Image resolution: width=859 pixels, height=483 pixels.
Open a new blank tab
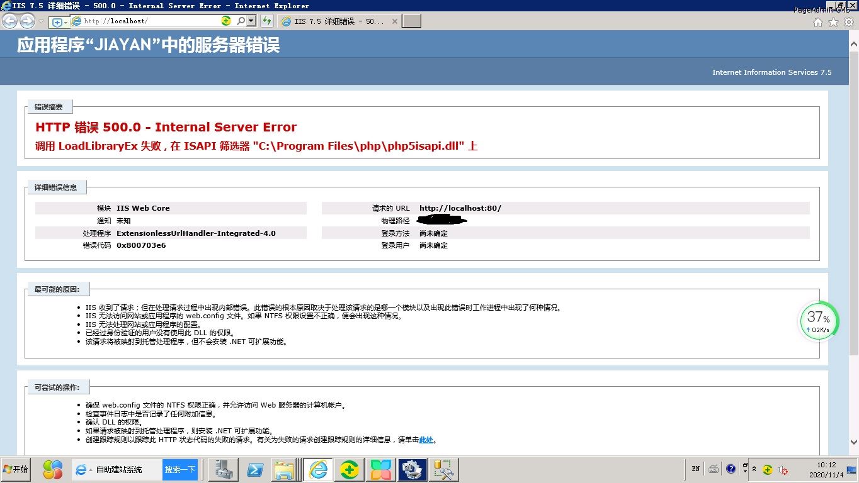coord(411,21)
